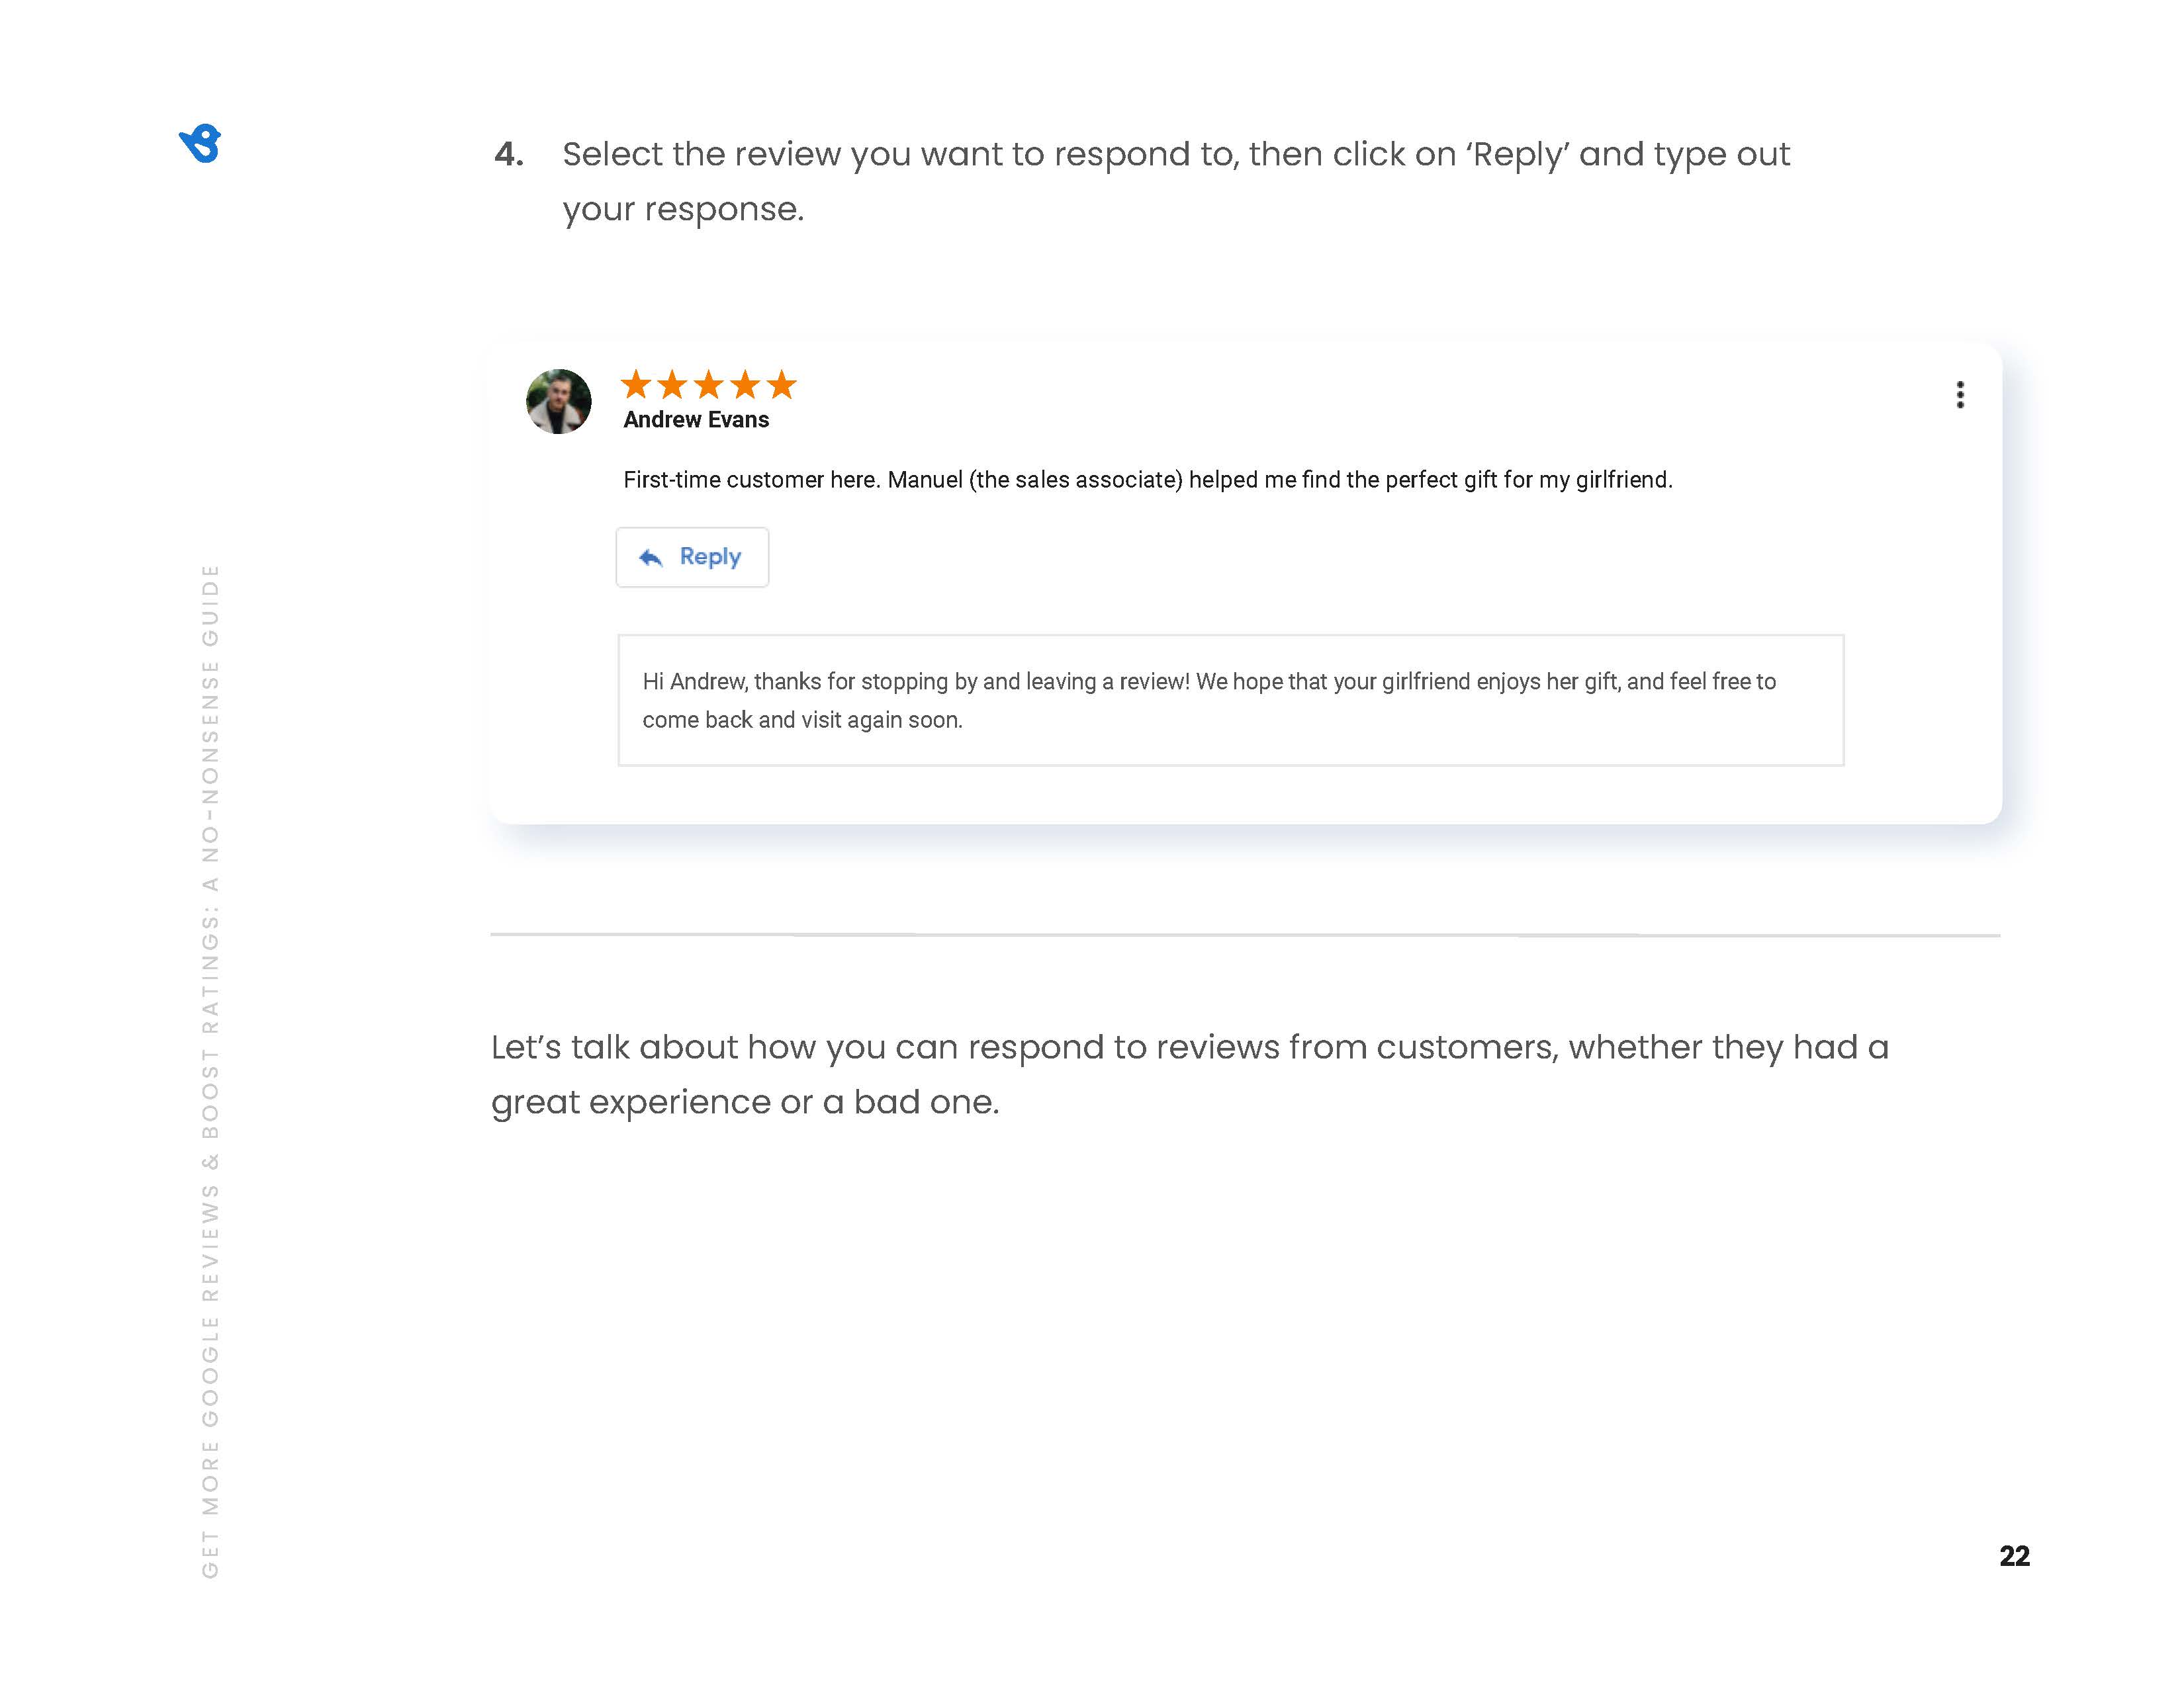The image size is (2184, 1687).
Task: Click the paragraph starting 'Let's talk about'
Action: point(1189,1074)
